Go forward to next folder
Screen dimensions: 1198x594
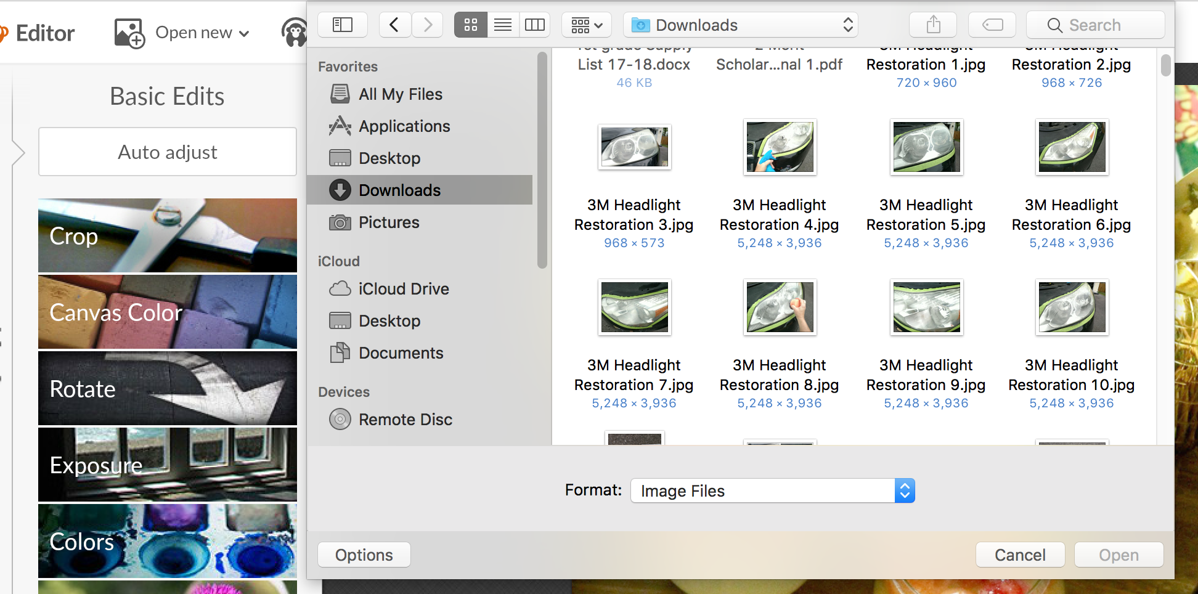pyautogui.click(x=427, y=25)
